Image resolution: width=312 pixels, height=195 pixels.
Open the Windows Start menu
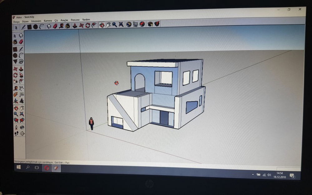[18, 167]
